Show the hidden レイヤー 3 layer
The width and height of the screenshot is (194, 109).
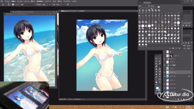[164, 56]
